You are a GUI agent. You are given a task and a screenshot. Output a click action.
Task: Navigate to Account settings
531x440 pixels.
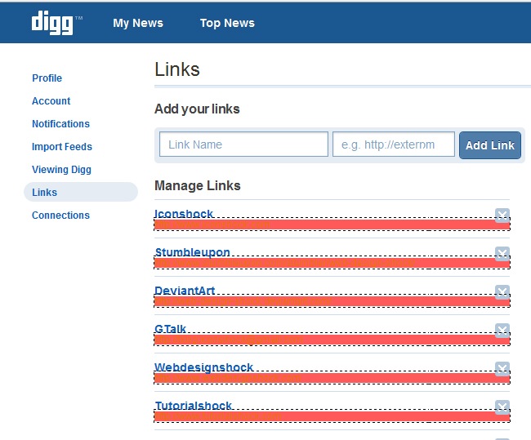click(51, 101)
